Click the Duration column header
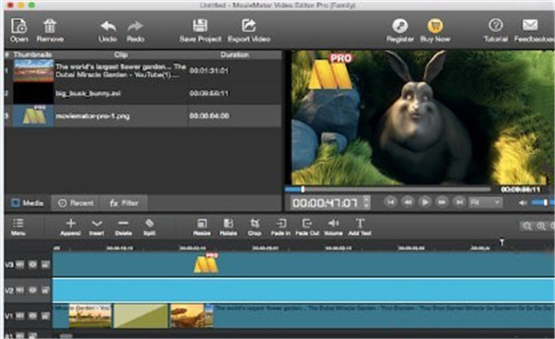Screen dimensions: 555x339 pos(235,54)
